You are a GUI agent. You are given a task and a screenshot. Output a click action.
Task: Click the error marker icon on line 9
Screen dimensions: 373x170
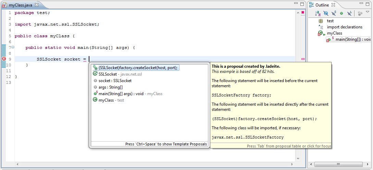click(4, 59)
